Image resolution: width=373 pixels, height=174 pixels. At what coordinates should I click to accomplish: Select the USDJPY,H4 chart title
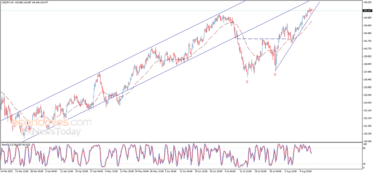pos(8,3)
